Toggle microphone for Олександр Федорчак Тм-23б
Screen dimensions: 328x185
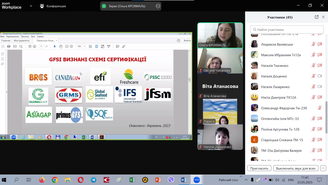click(320, 108)
